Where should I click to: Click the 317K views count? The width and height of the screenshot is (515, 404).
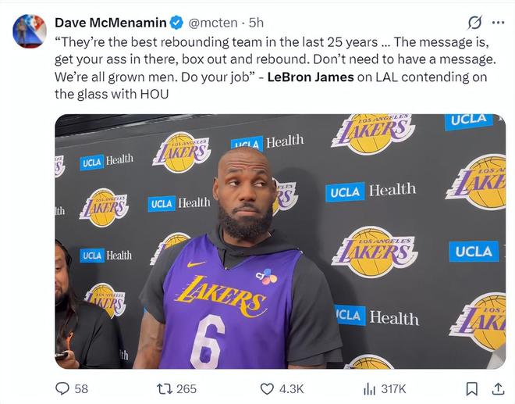(x=395, y=388)
